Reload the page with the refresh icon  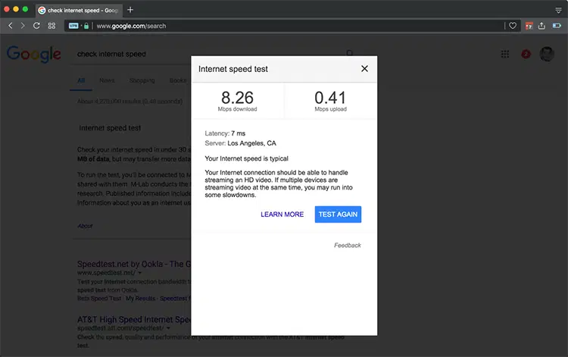pos(36,26)
